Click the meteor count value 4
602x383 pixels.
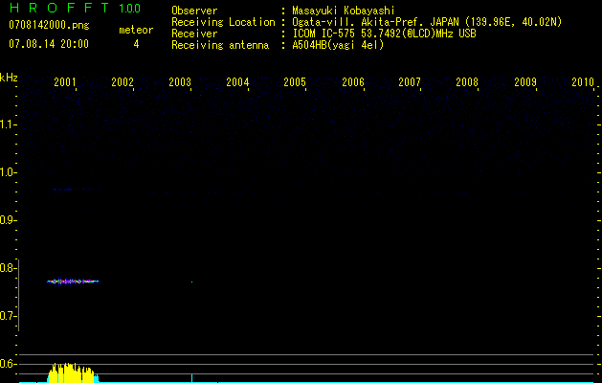coord(136,44)
